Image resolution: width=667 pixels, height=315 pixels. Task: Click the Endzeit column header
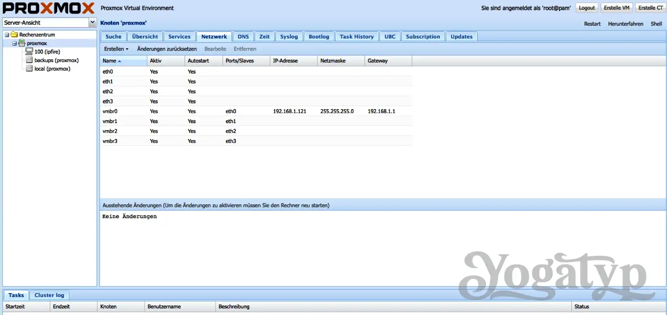tap(74, 307)
